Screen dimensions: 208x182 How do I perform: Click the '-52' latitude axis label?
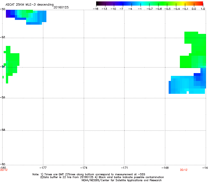coord(3,37)
